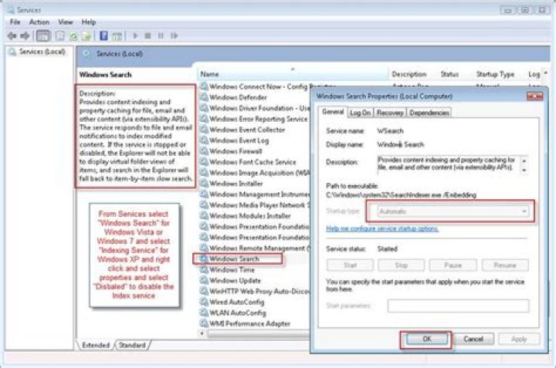Switch to the Recovery tab
The height and width of the screenshot is (368, 556).
coord(390,113)
